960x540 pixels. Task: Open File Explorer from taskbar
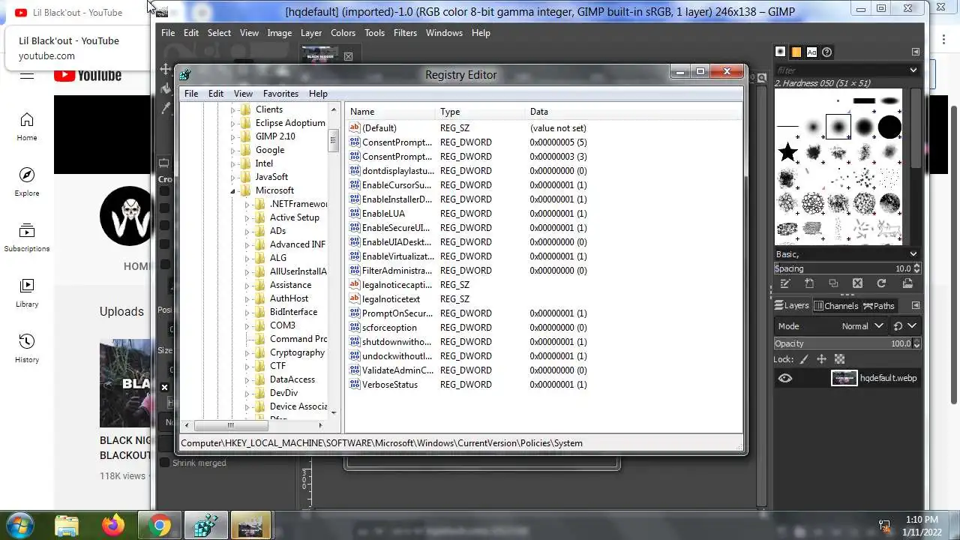point(67,526)
